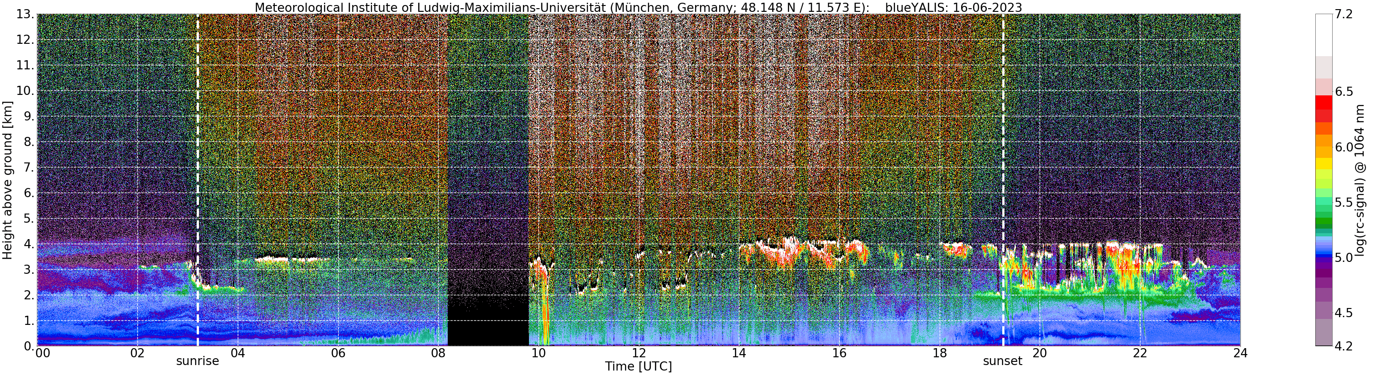The height and width of the screenshot is (376, 1376).
Task: Click the 'Height above ground [km]' axis label
Action: 7,180
